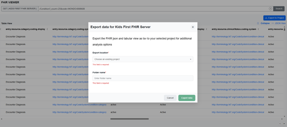Open the Export location project dropdown
Image resolution: width=287 pixels, height=127 pixels.
pos(143,59)
